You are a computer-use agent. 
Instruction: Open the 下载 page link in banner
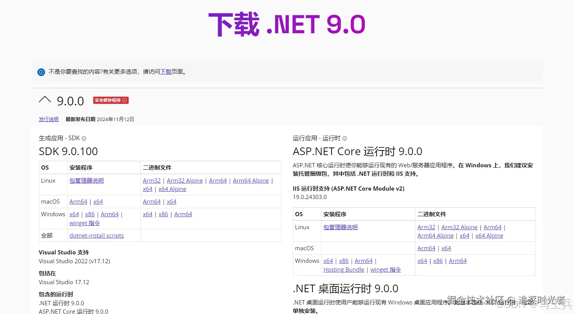click(166, 72)
